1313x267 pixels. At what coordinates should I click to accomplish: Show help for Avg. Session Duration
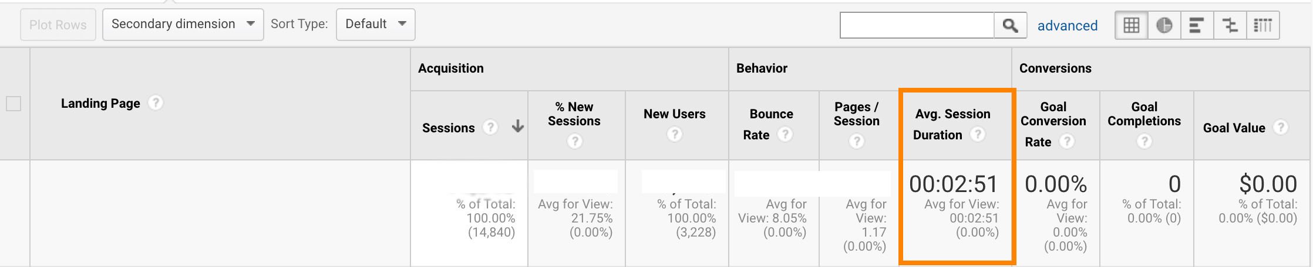click(x=977, y=135)
